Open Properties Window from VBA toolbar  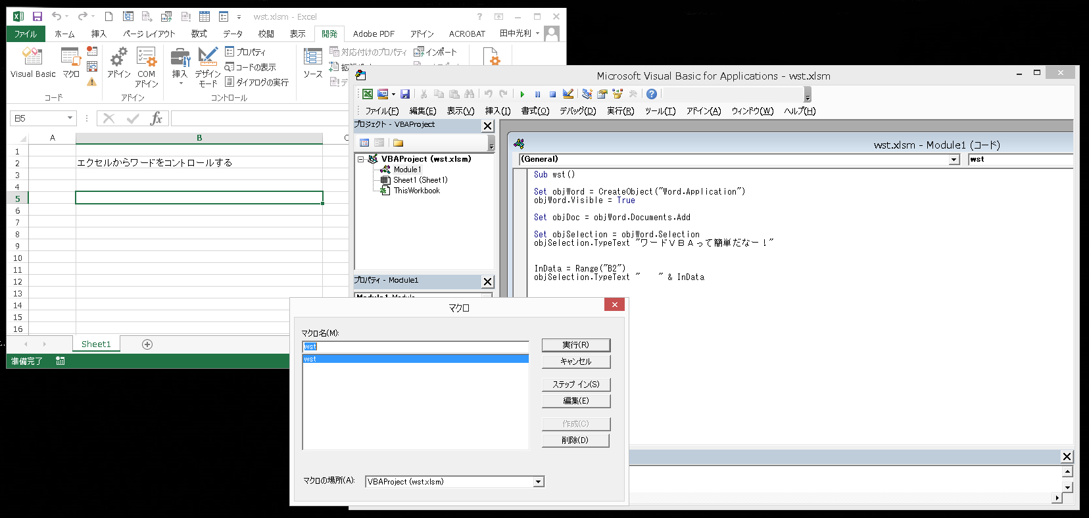(x=602, y=94)
